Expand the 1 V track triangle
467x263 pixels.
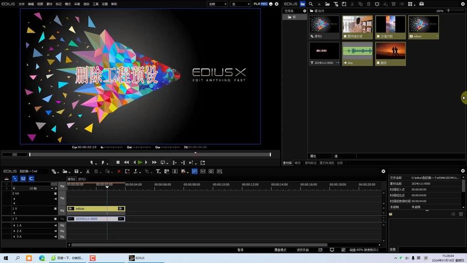(x=14, y=213)
